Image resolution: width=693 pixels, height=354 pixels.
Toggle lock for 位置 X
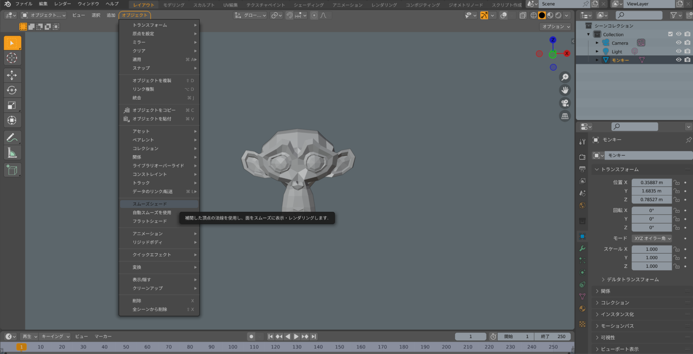[x=676, y=182]
